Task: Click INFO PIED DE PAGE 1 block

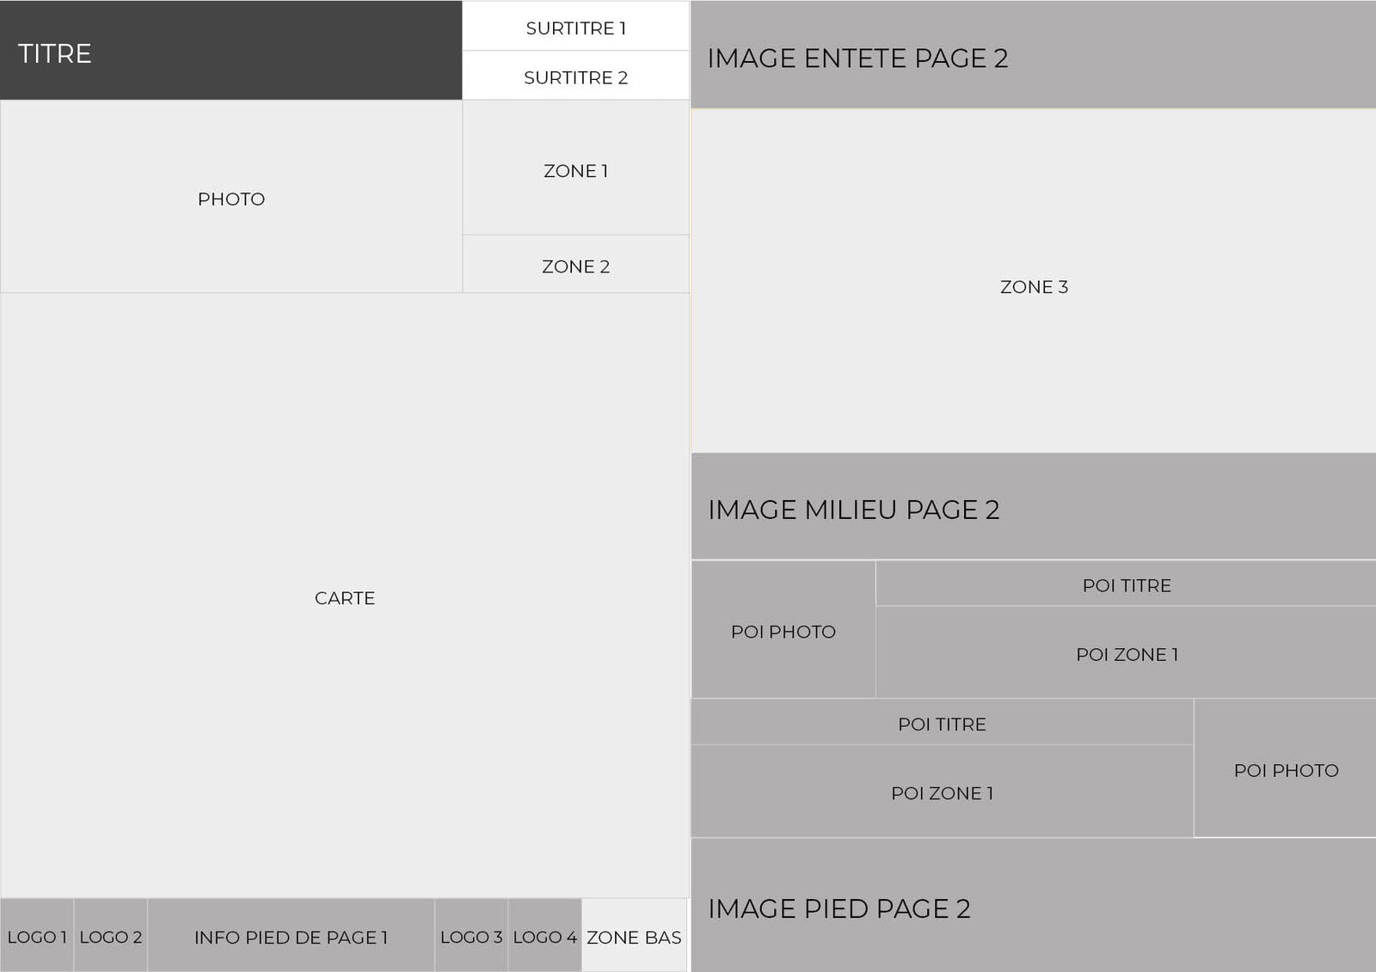Action: [291, 935]
